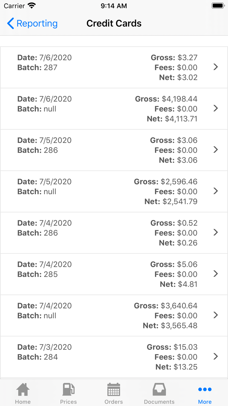Open the Documents inbox tray icon

[159, 389]
